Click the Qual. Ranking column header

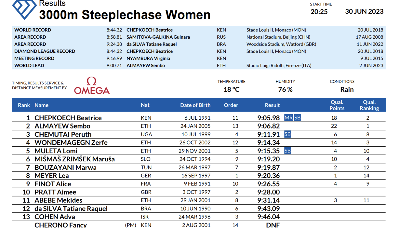[369, 105]
